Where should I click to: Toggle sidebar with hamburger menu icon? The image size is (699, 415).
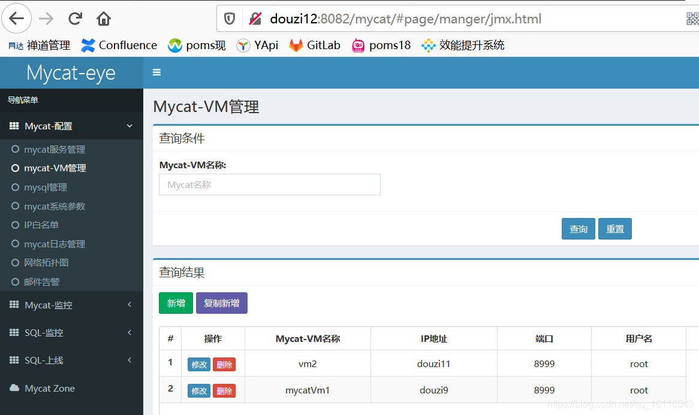[156, 72]
